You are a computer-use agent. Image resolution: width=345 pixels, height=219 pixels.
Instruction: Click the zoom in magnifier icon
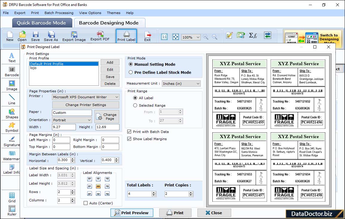point(206,37)
